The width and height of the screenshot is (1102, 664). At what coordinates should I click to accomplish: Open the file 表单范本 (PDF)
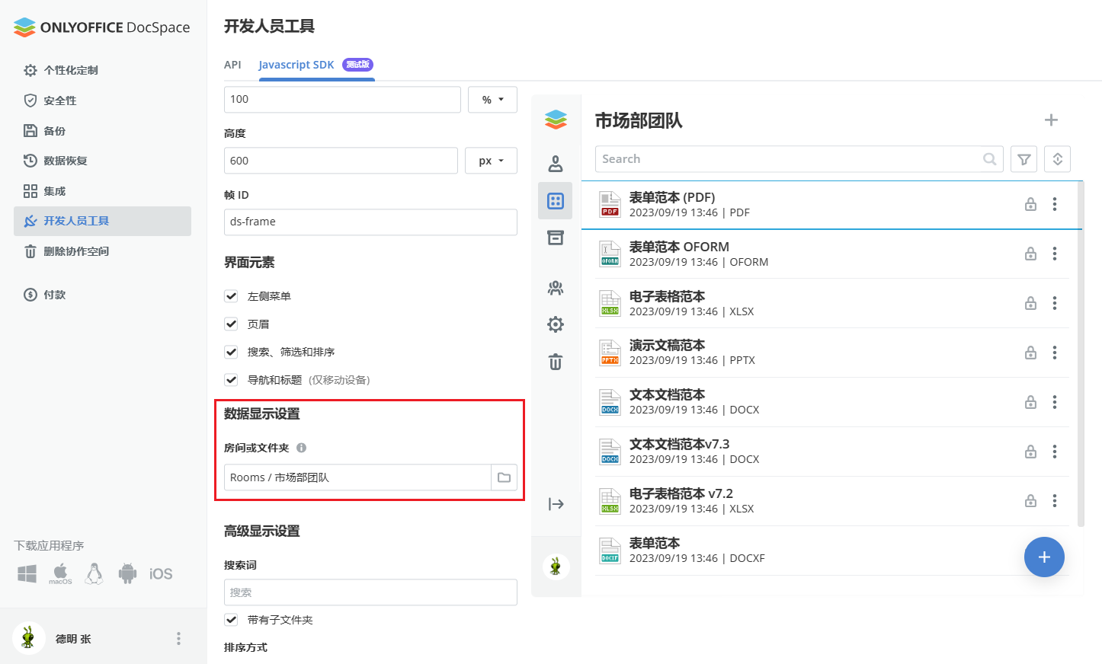(671, 197)
